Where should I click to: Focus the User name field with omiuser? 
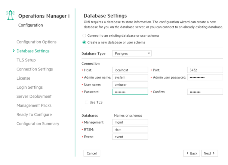click(130, 85)
